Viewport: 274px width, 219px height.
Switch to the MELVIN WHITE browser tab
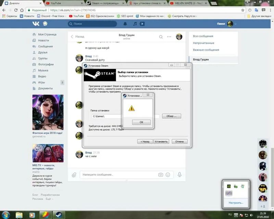[x=188, y=3]
